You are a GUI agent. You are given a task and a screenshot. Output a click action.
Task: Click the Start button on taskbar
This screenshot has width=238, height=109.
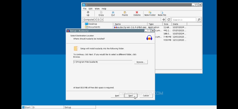click(x=26, y=107)
